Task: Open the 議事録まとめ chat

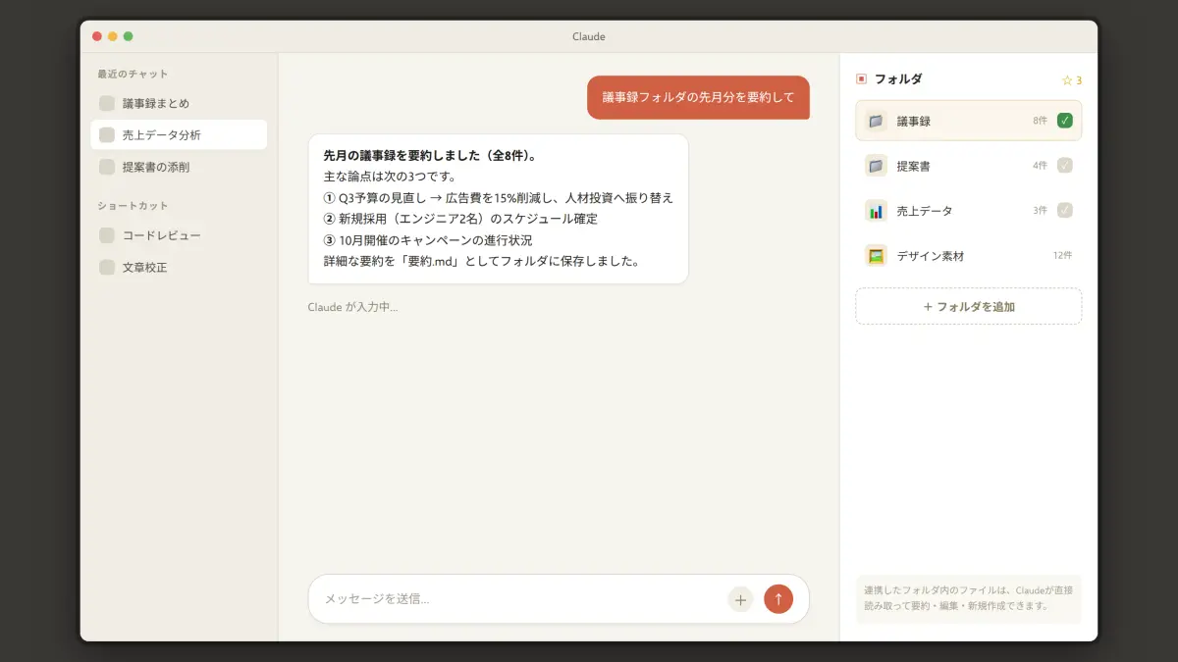Action: [179, 103]
